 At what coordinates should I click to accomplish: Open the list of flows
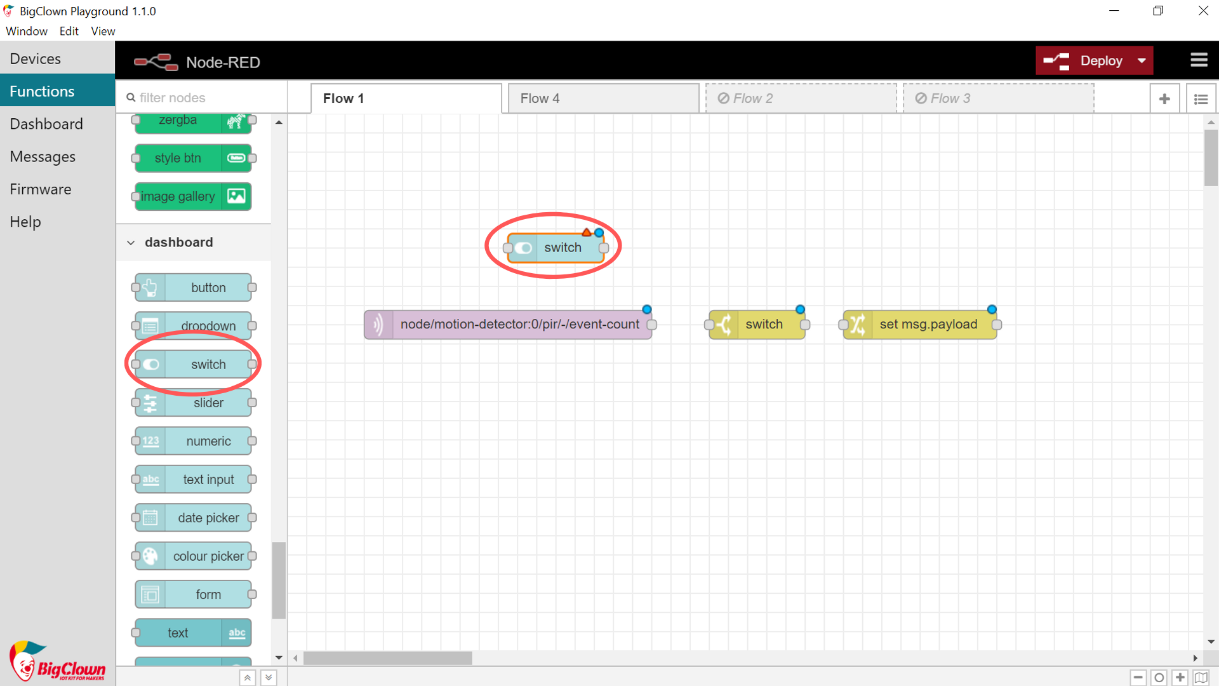pyautogui.click(x=1201, y=98)
